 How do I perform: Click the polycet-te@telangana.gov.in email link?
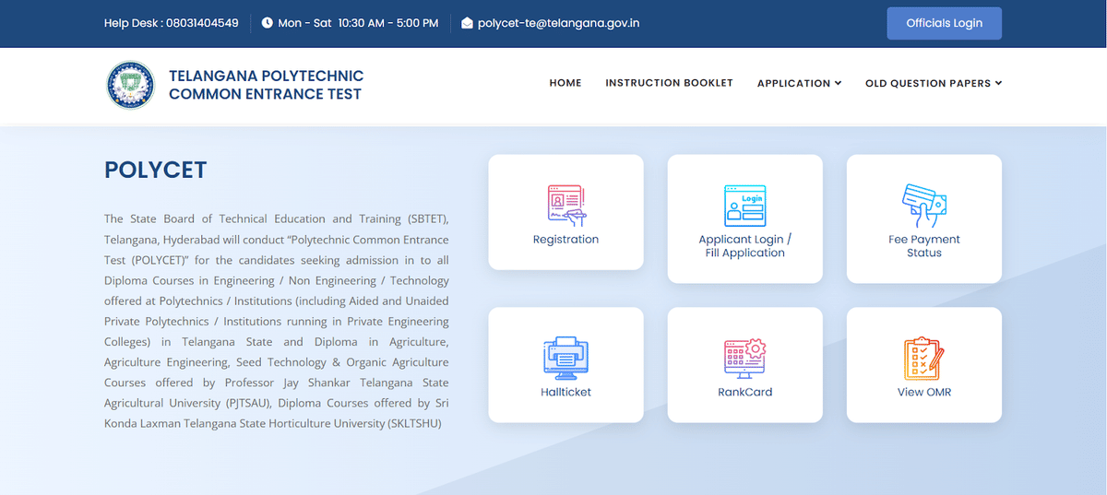click(x=557, y=23)
